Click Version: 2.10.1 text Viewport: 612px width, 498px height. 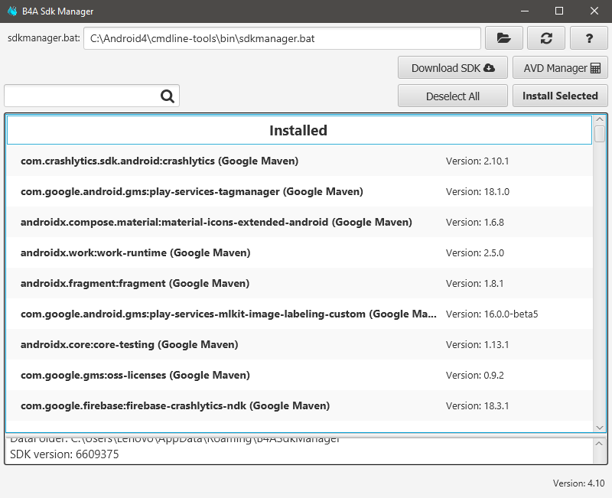[x=477, y=161]
